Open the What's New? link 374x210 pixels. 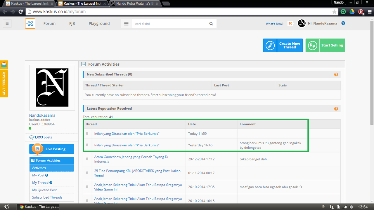point(275,24)
